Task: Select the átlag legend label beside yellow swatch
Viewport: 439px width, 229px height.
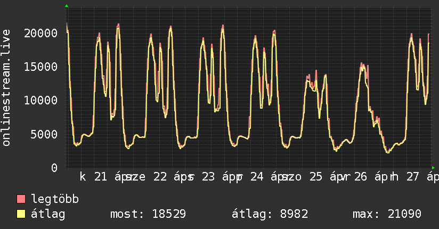Action: (x=48, y=215)
